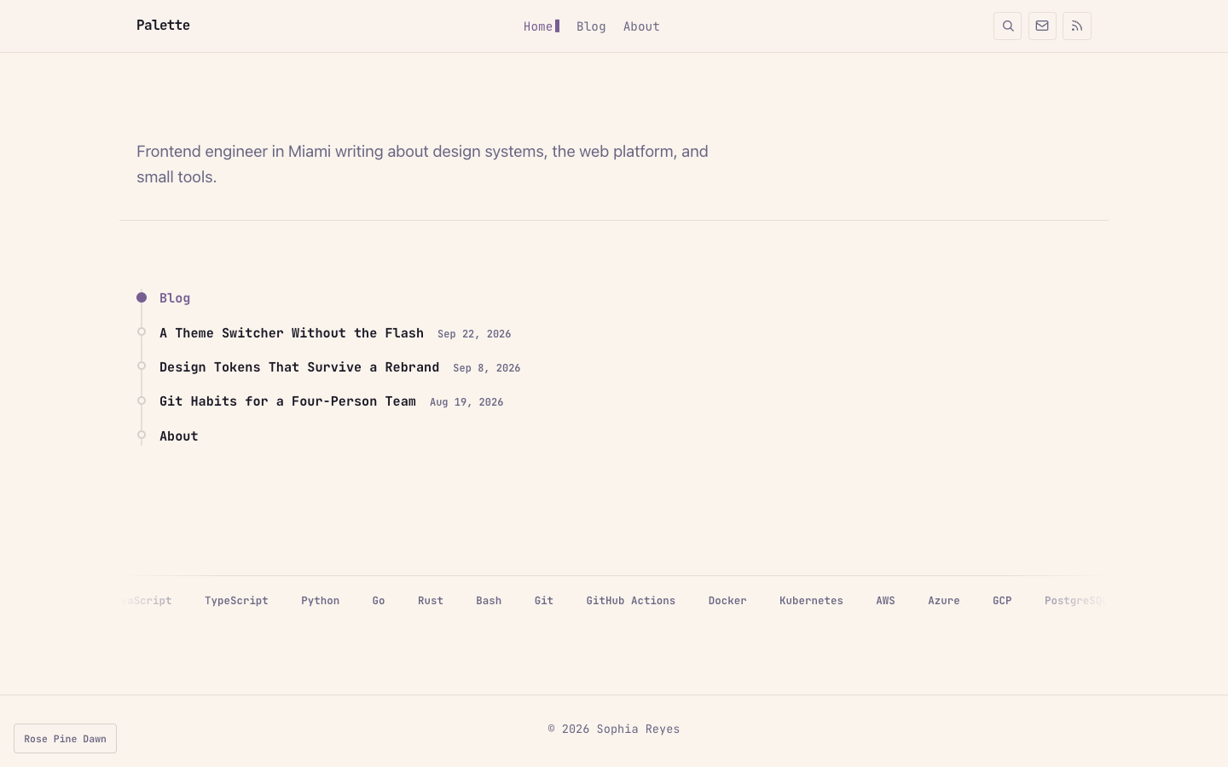Switch theme via Rose Pine Dawn button

coord(65,739)
